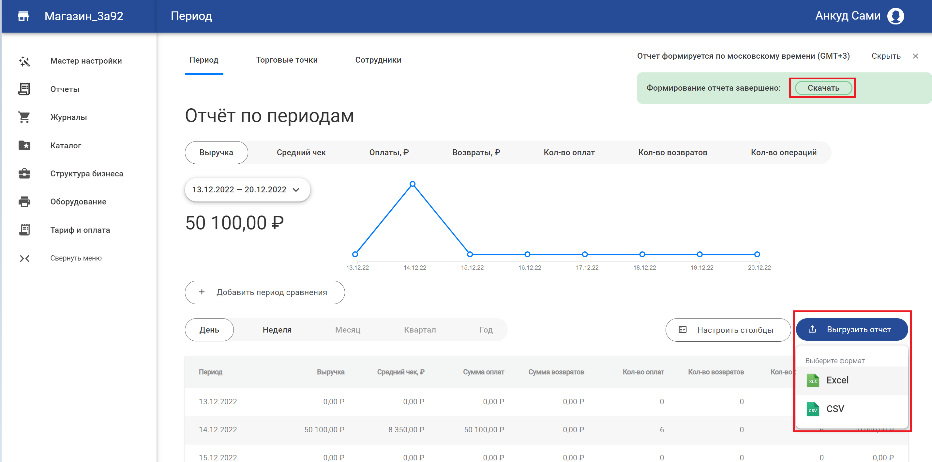Click the upload icon in Выгрузить отчет
932x462 pixels.
[x=812, y=329]
